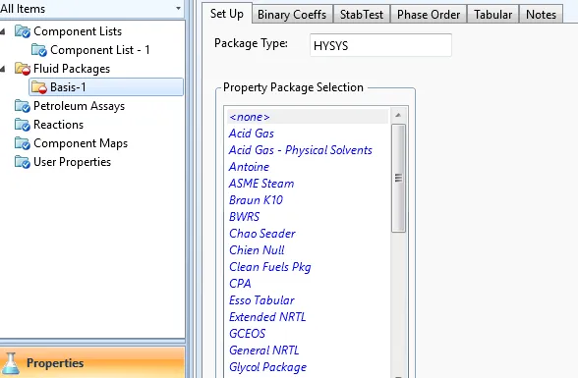This screenshot has width=578, height=378.
Task: Click the User Properties folder icon
Action: pyautogui.click(x=23, y=162)
